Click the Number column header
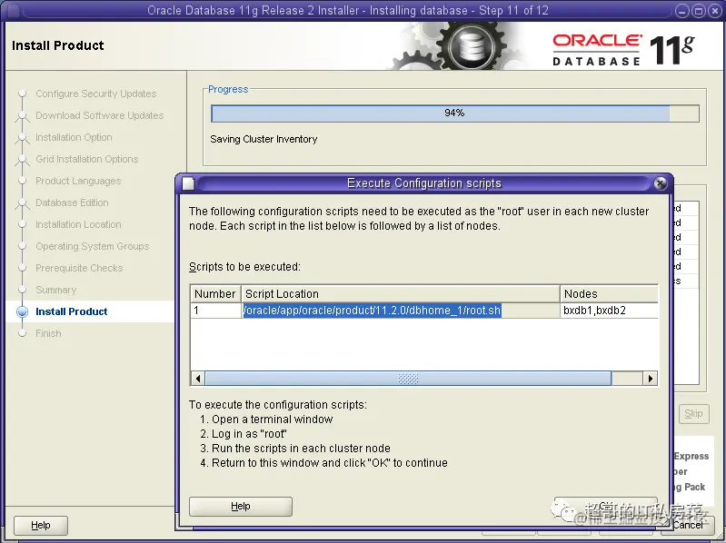The image size is (726, 543). 215,293
